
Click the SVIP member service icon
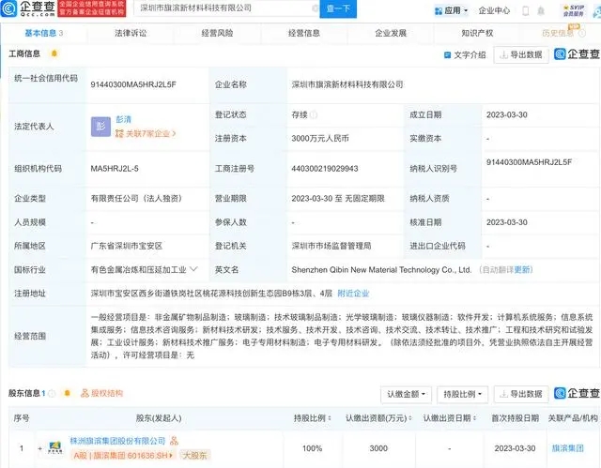tap(574, 10)
